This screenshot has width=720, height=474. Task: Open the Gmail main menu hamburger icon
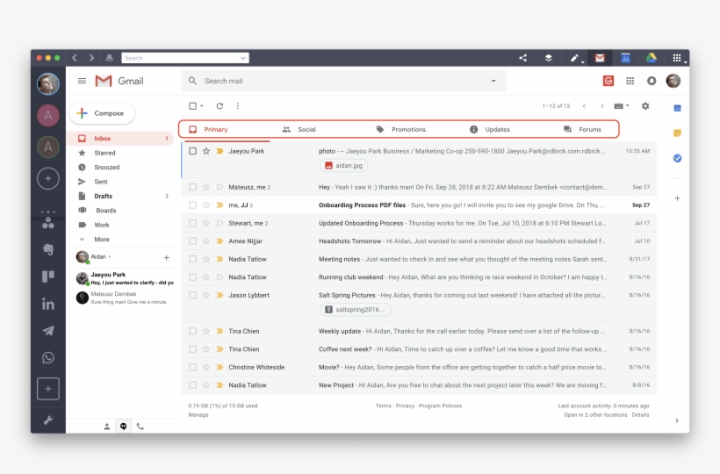point(82,81)
